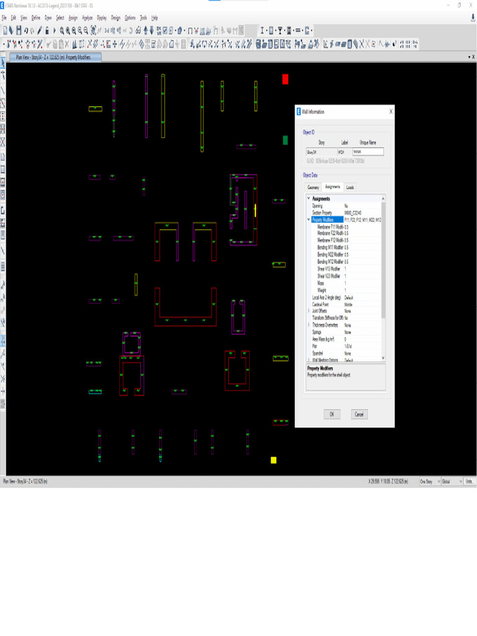Viewport: 477px width, 636px height.
Task: Click the red square in plan view
Action: [x=286, y=79]
